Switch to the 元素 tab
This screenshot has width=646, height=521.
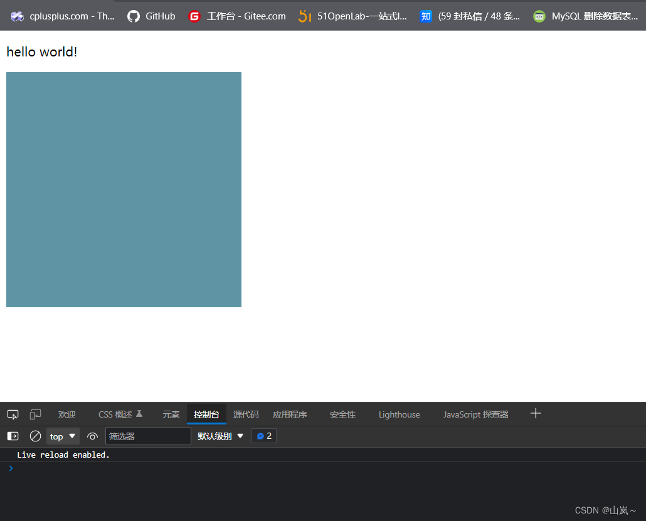click(x=171, y=414)
